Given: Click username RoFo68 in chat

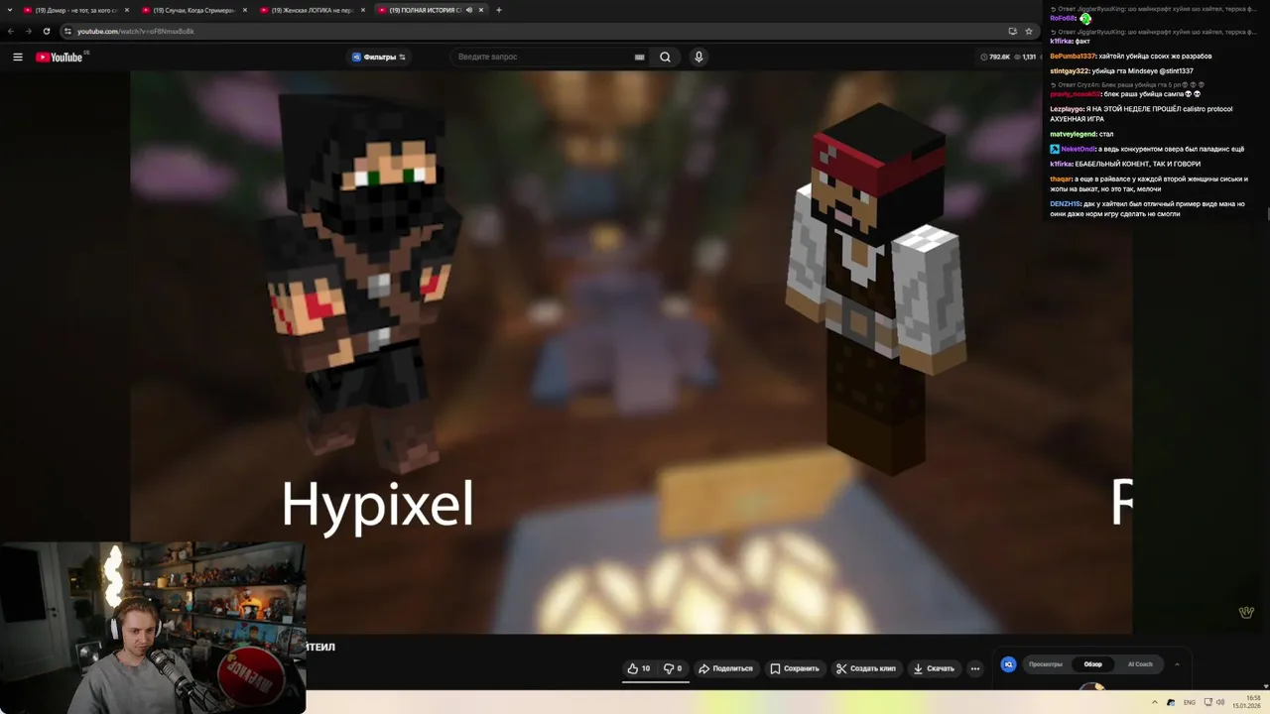Looking at the screenshot, I should point(1063,19).
